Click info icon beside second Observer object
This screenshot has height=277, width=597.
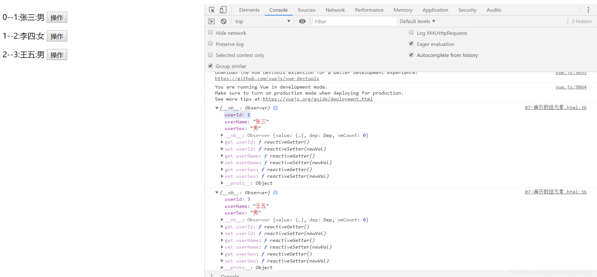(x=275, y=193)
